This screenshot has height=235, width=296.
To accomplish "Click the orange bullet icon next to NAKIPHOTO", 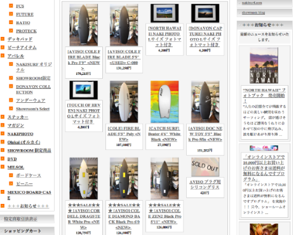I will click(x=3, y=133).
